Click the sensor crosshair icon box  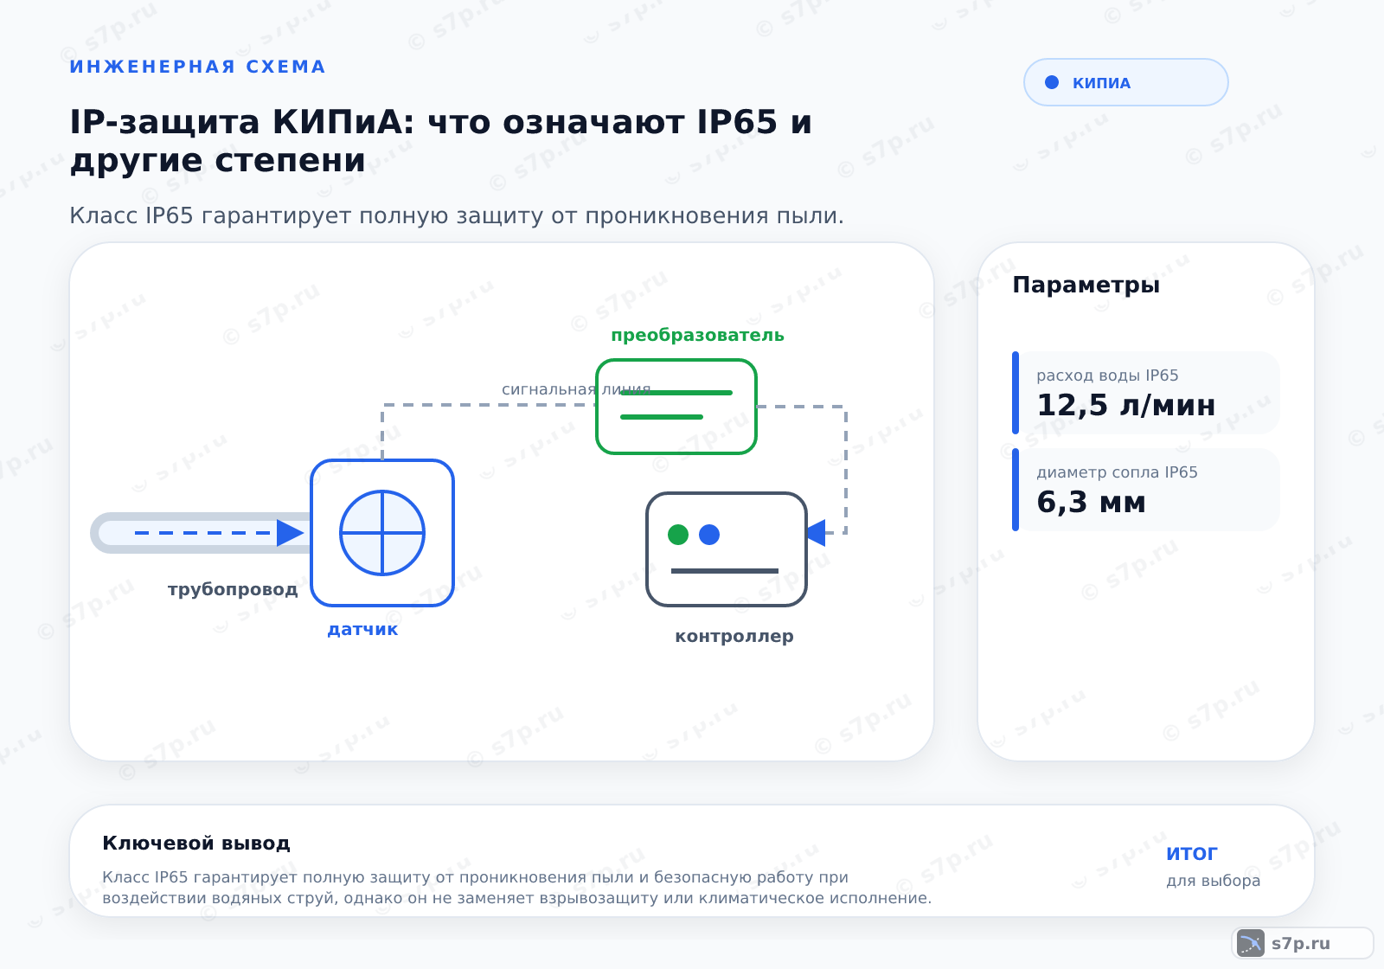coord(382,533)
